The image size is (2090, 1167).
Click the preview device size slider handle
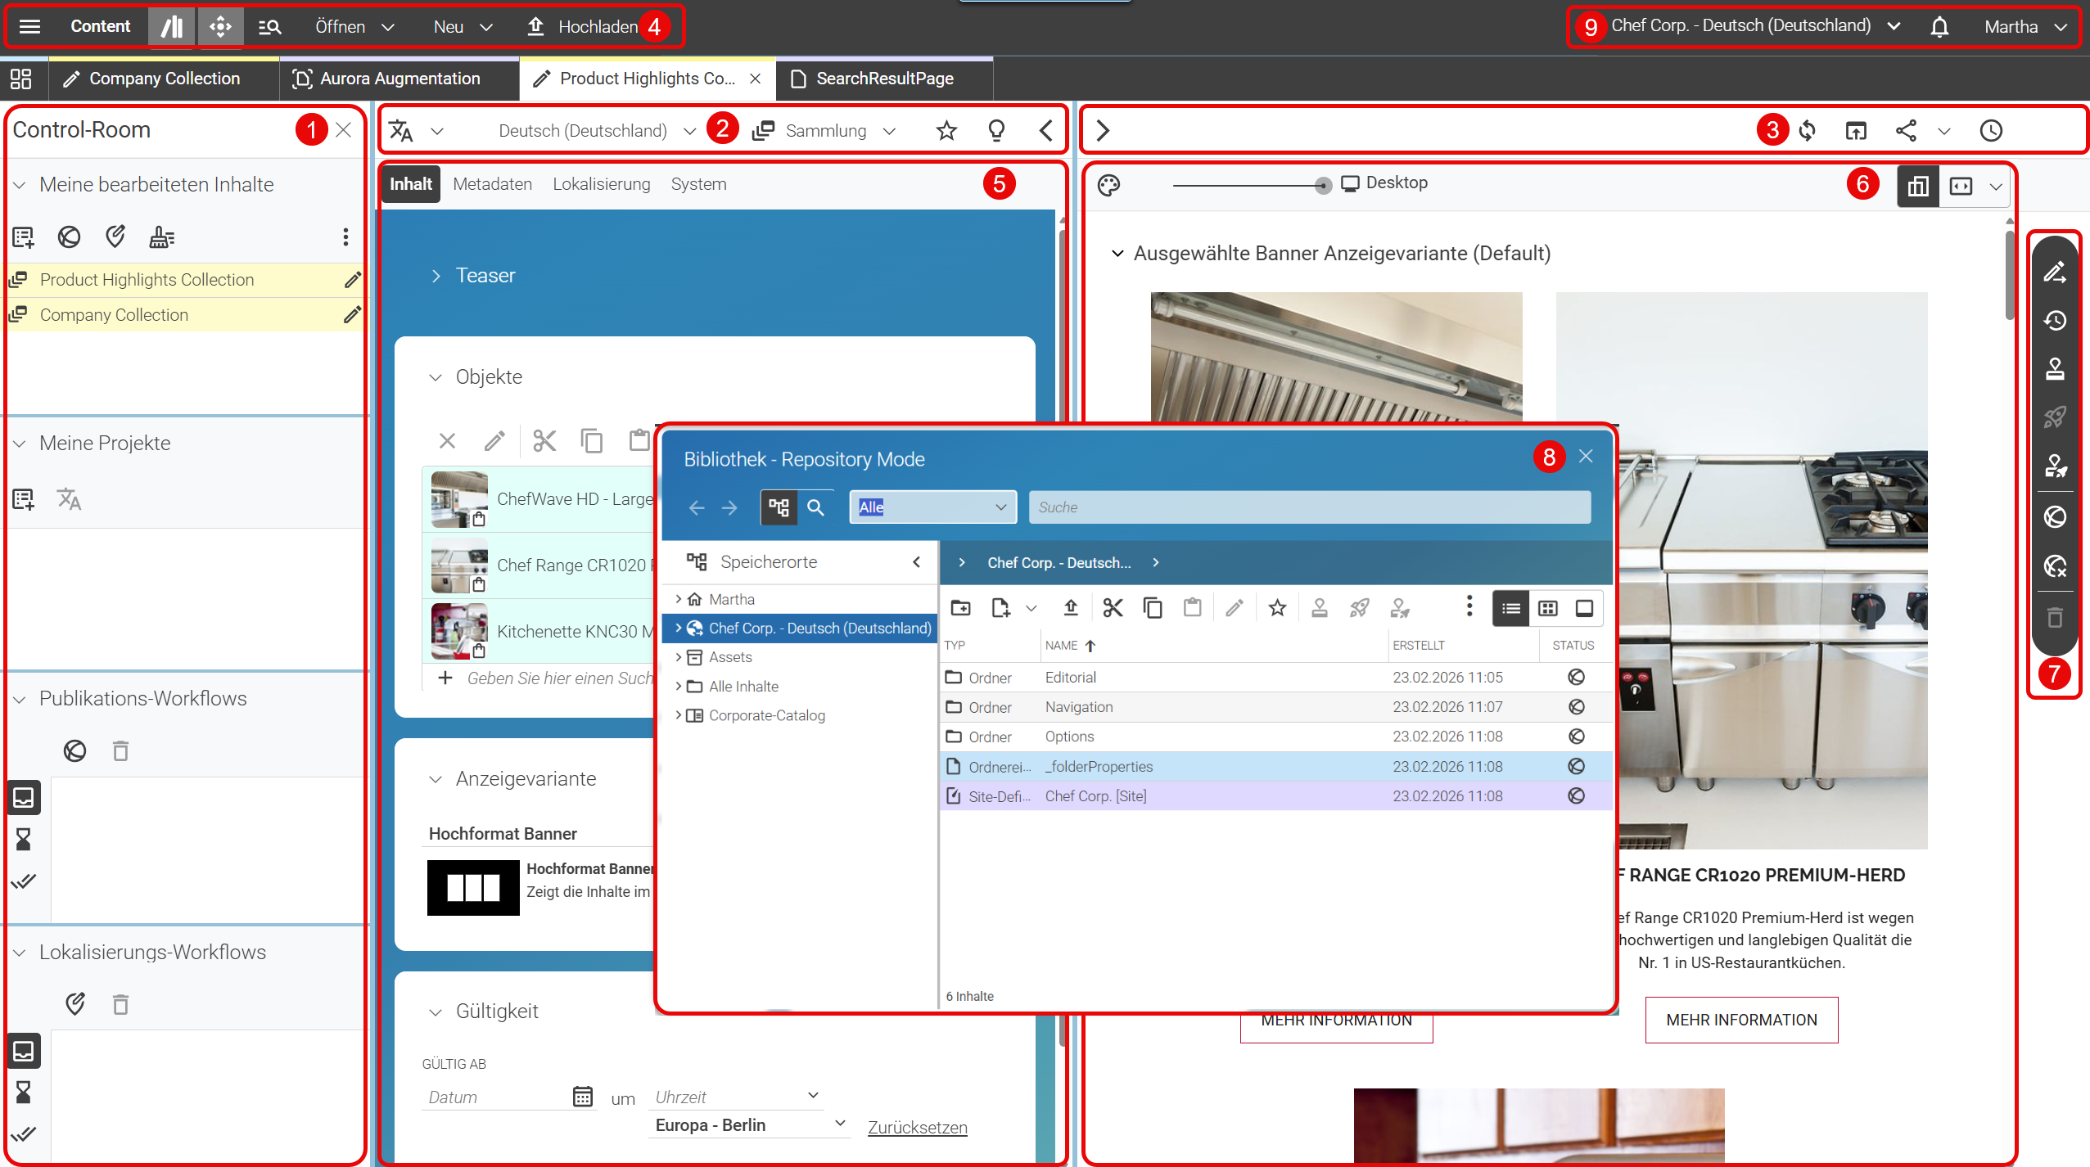[x=1322, y=186]
